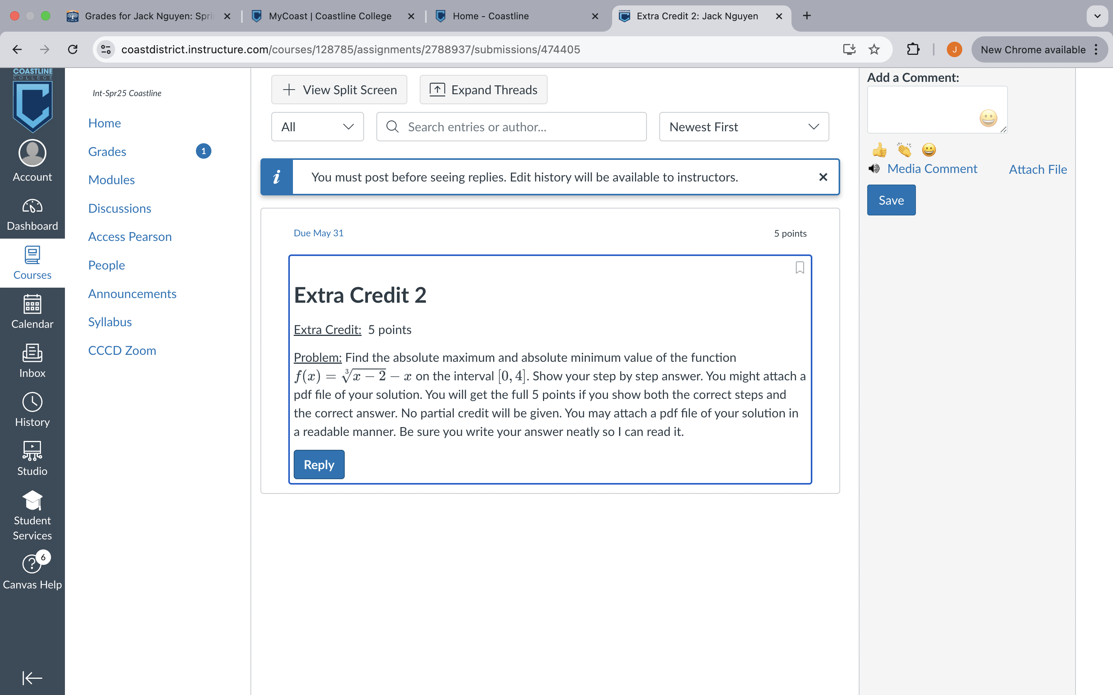
Task: Toggle bookmark on Extra Credit 2 post
Action: (x=800, y=268)
